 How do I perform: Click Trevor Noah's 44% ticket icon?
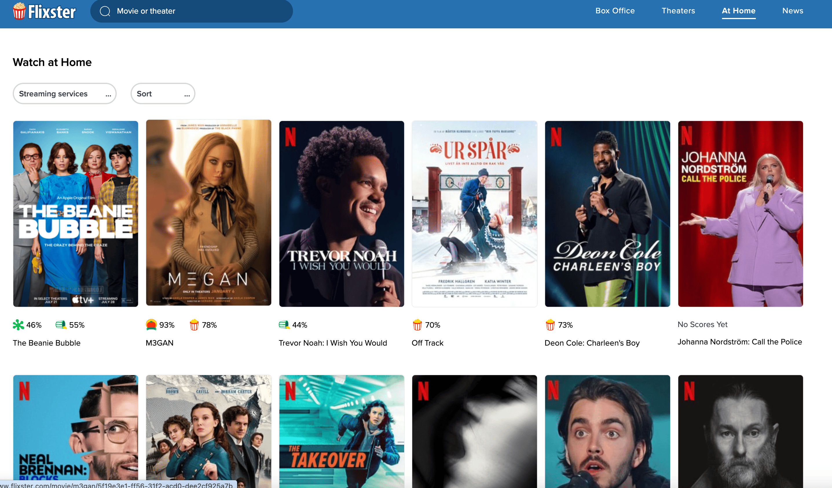coord(284,325)
